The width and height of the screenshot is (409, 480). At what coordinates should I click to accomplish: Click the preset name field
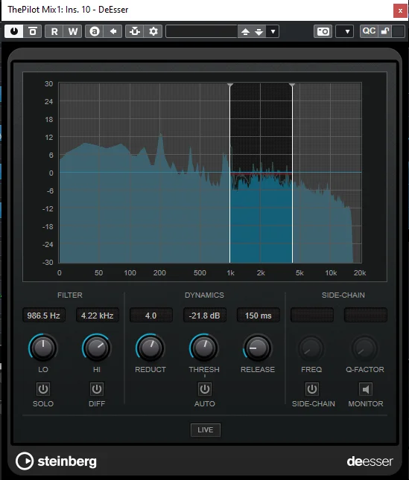pos(202,31)
